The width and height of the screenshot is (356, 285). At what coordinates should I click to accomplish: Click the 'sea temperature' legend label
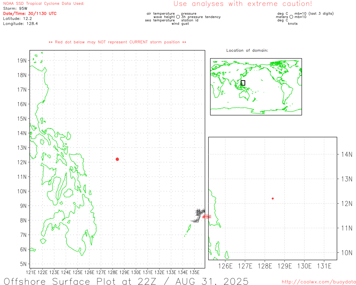tap(160, 20)
